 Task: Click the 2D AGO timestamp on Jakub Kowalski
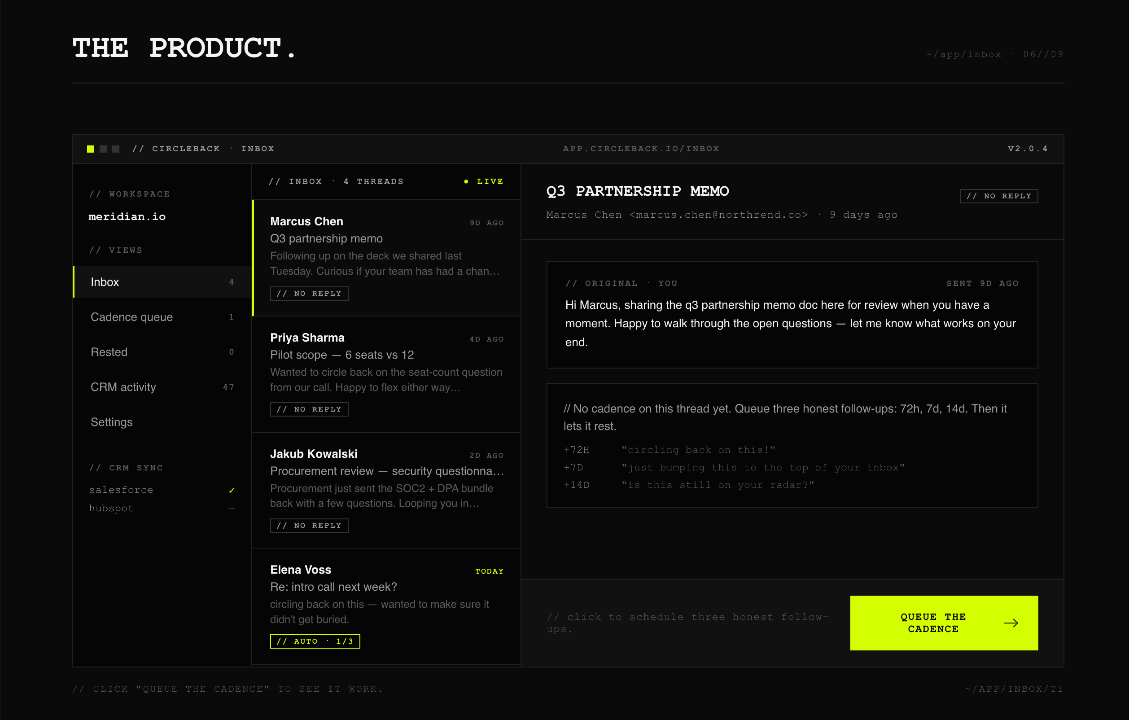pos(487,456)
